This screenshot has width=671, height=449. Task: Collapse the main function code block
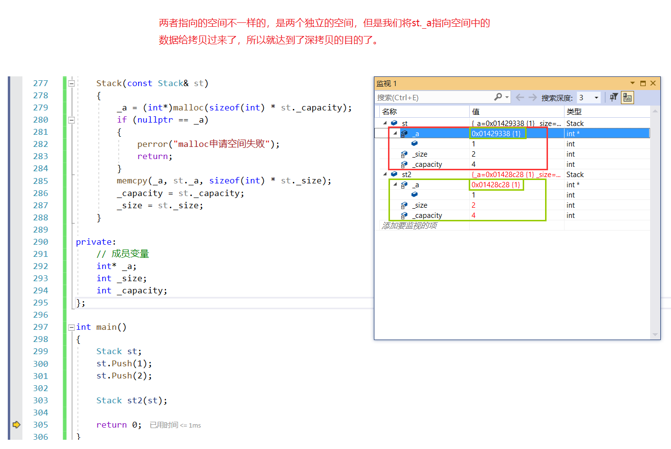click(x=71, y=327)
